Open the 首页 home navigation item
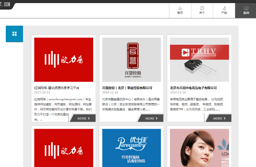256x167 pixels. pyautogui.click(x=180, y=11)
